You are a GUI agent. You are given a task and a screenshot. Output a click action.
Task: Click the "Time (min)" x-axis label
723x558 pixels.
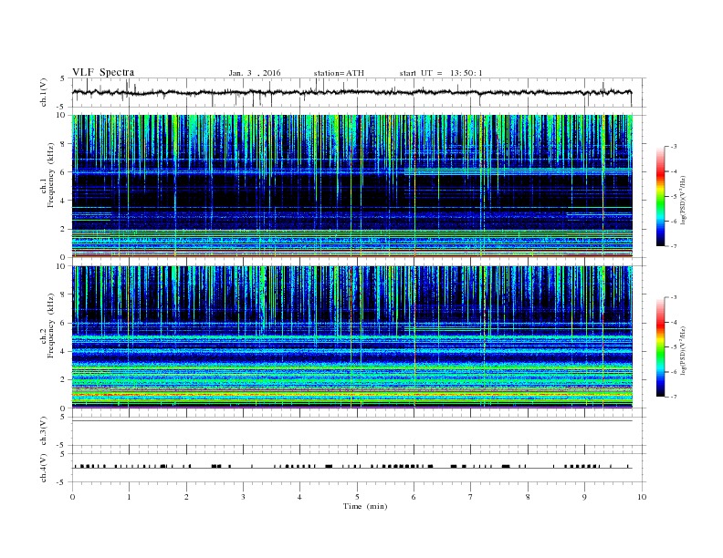(365, 506)
